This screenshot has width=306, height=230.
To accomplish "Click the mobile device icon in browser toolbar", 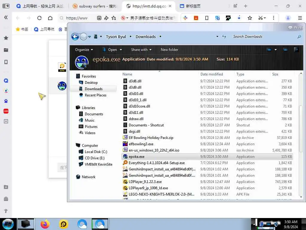I will [x=207, y=18].
